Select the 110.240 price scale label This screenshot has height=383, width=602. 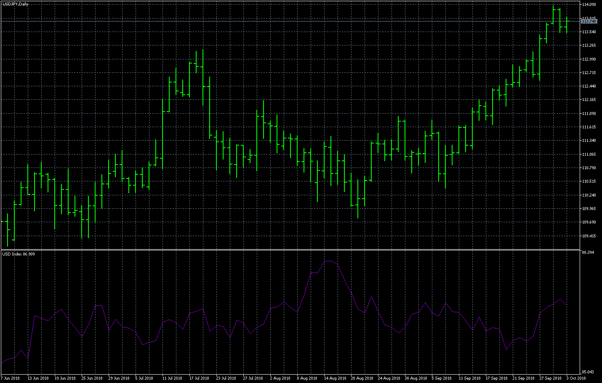589,195
